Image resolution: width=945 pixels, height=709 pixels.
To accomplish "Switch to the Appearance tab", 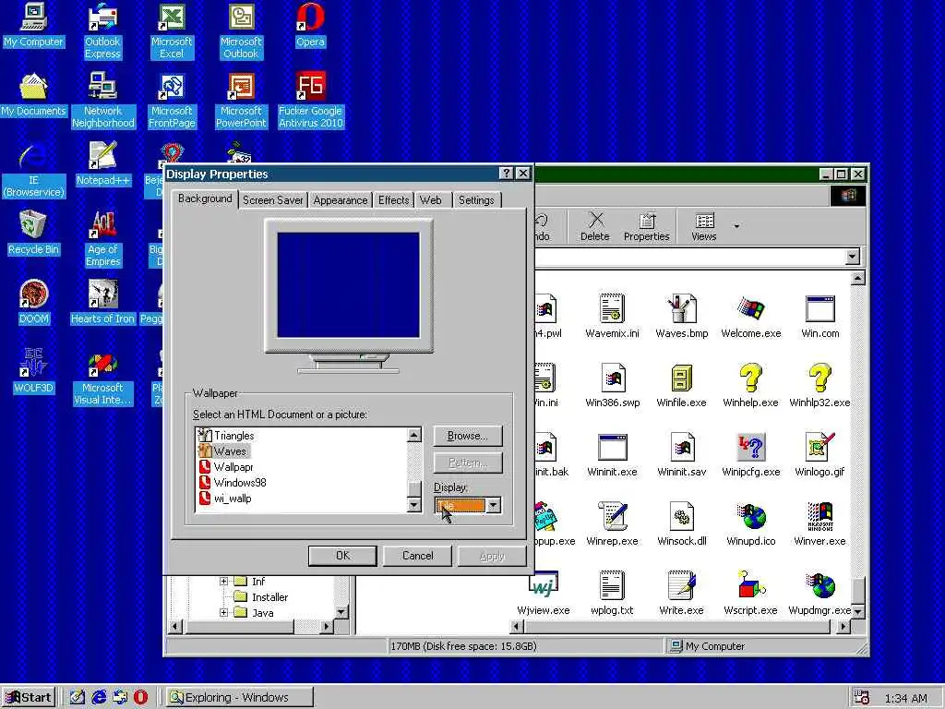I will point(340,200).
